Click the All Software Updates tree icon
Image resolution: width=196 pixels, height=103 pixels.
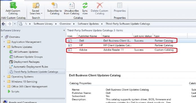click(x=11, y=52)
